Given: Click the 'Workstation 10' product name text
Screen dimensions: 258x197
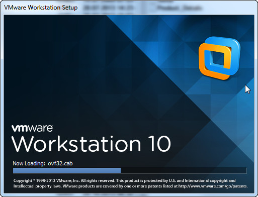Looking at the screenshot, I should (x=91, y=144).
